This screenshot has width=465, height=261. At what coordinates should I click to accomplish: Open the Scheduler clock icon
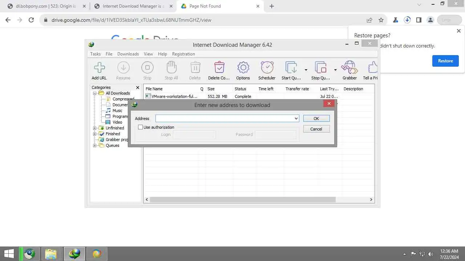click(x=267, y=67)
